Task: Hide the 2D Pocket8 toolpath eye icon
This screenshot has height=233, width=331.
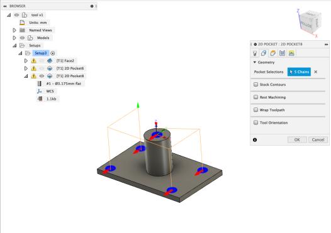Action: [42, 76]
